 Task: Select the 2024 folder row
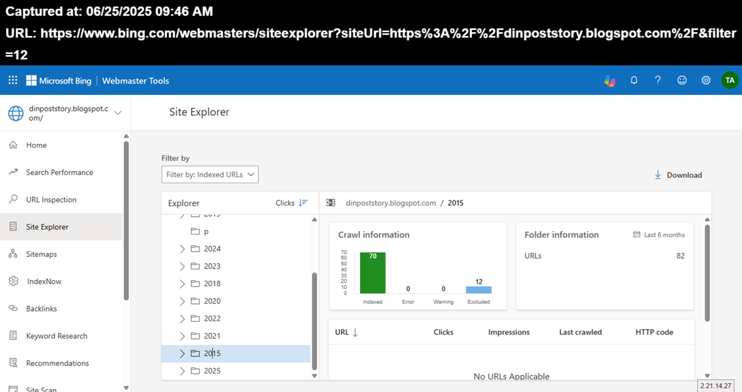(x=236, y=249)
